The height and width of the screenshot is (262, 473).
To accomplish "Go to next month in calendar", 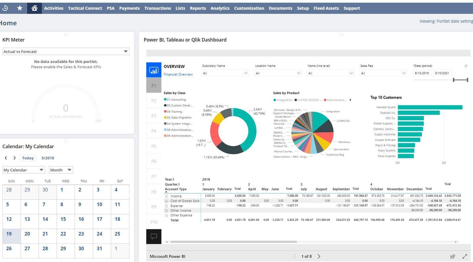I will tap(14, 158).
